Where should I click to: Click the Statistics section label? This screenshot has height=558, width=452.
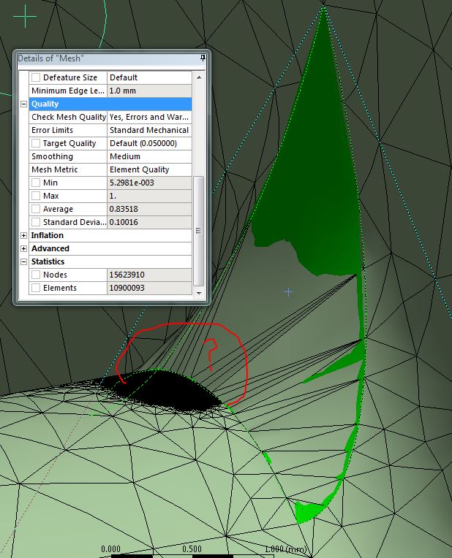48,261
